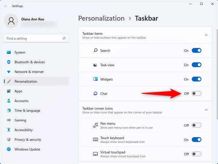Collapse the Taskbar items section chevron
The width and height of the screenshot is (218, 164).
(x=206, y=35)
